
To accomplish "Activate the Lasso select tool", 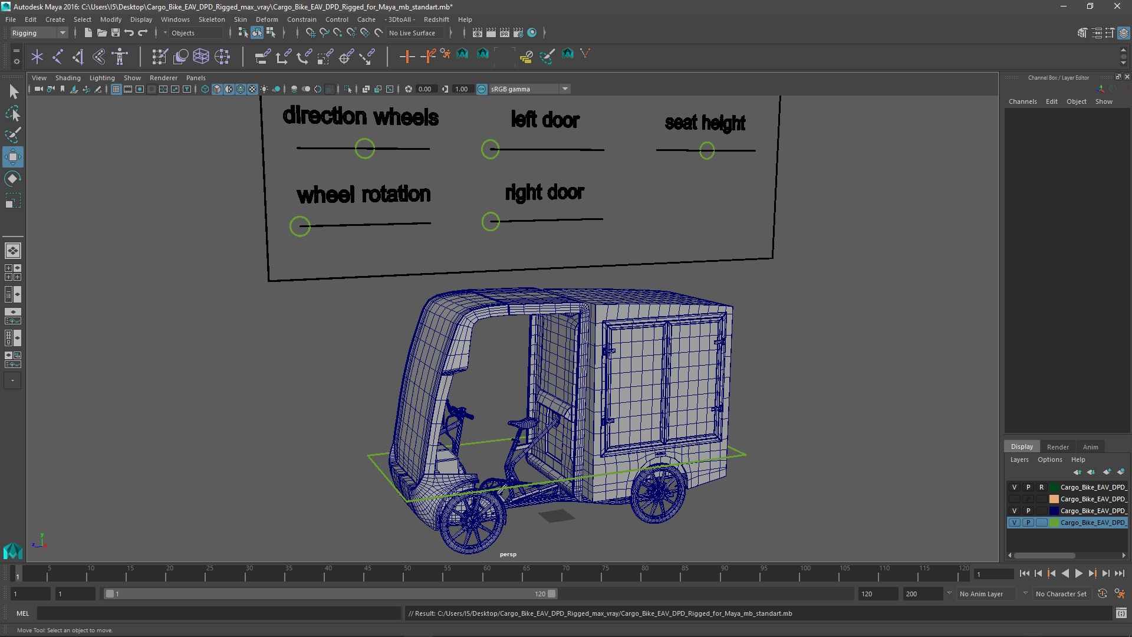I will 13,113.
